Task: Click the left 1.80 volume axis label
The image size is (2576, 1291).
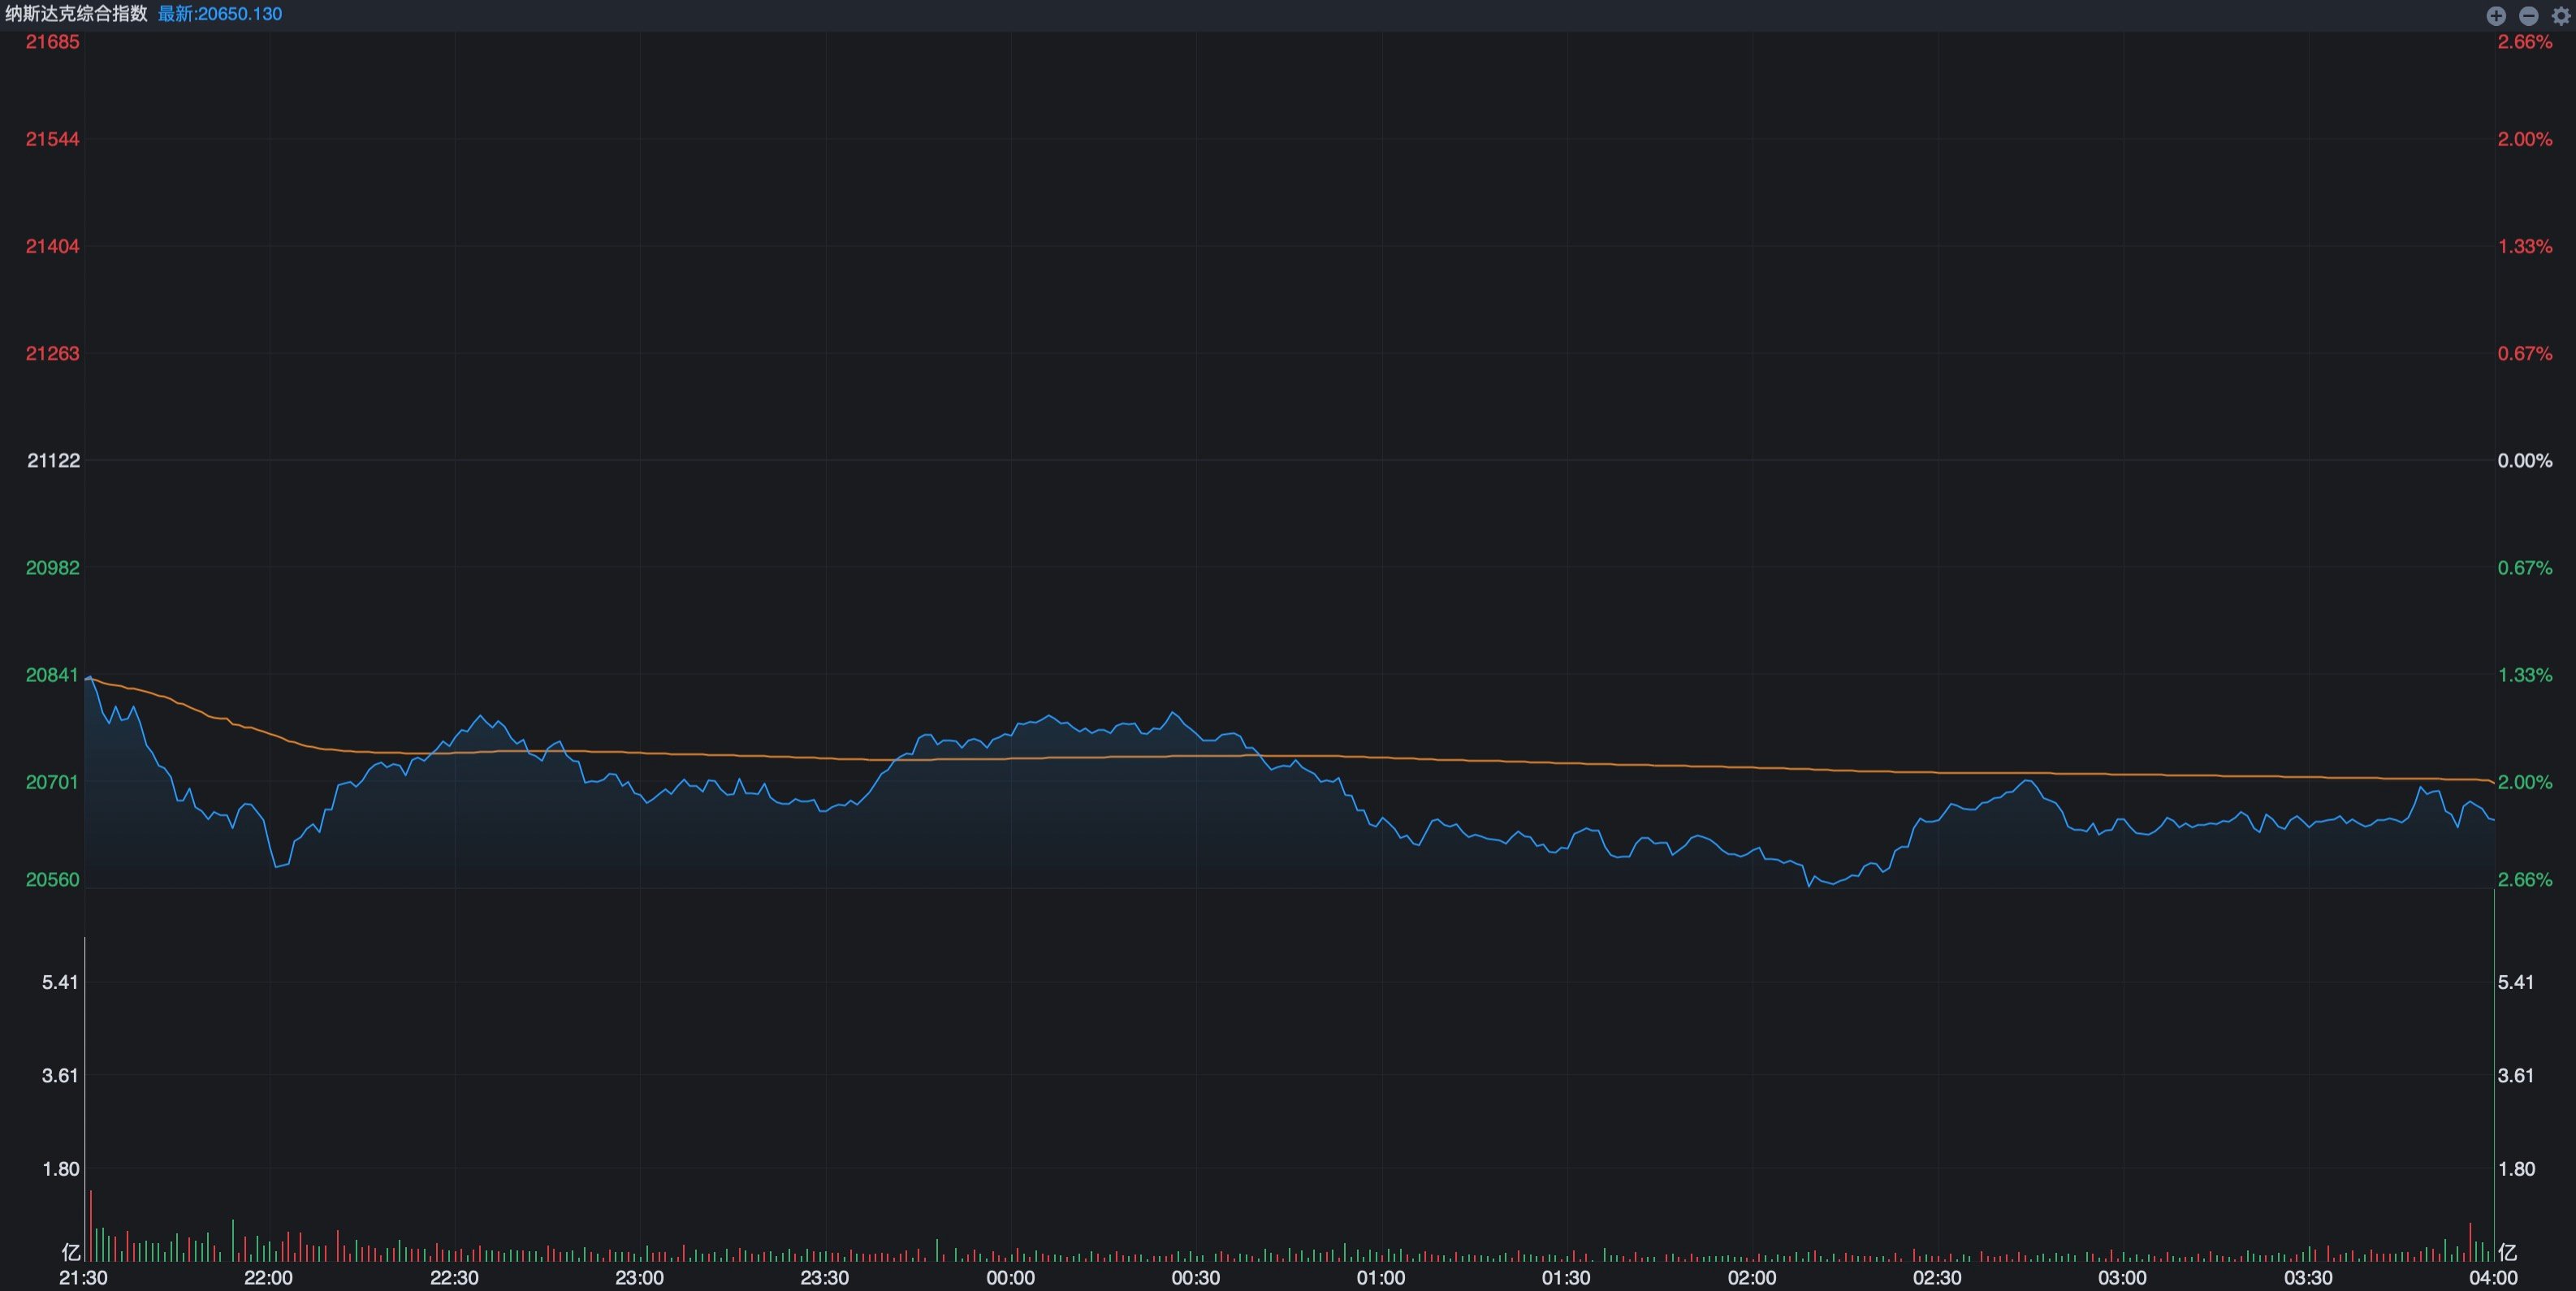Action: coord(60,1169)
